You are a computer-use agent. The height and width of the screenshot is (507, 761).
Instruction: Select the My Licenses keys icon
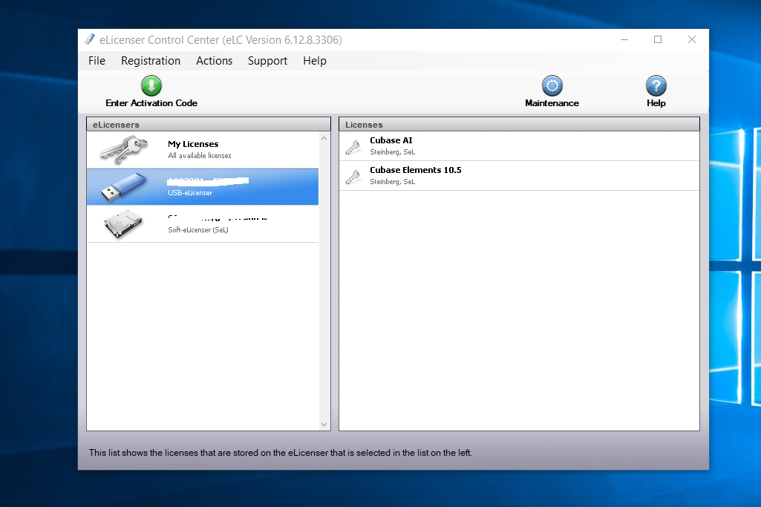point(124,149)
